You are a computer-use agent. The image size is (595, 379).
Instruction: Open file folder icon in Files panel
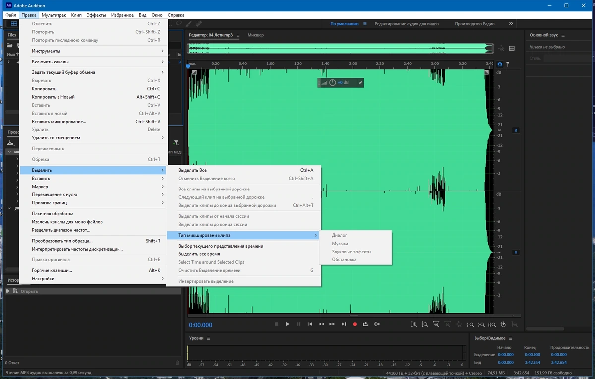coord(9,45)
